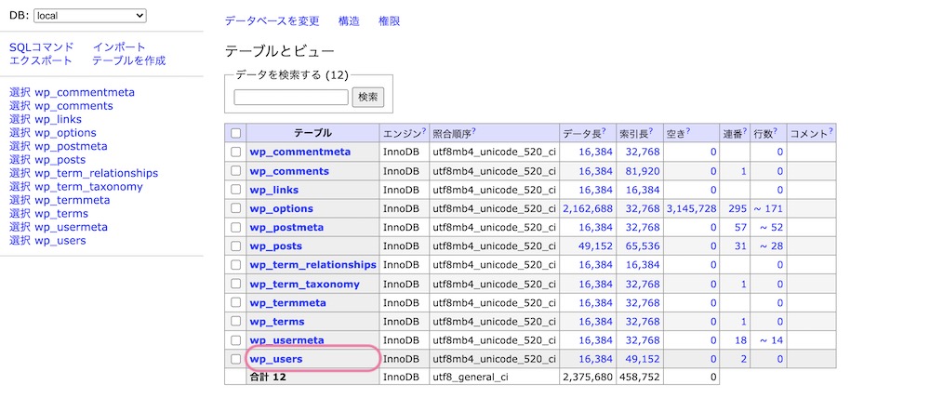This screenshot has width=930, height=398.
Task: Open the DB selector dropdown showing local
Action: pyautogui.click(x=89, y=16)
